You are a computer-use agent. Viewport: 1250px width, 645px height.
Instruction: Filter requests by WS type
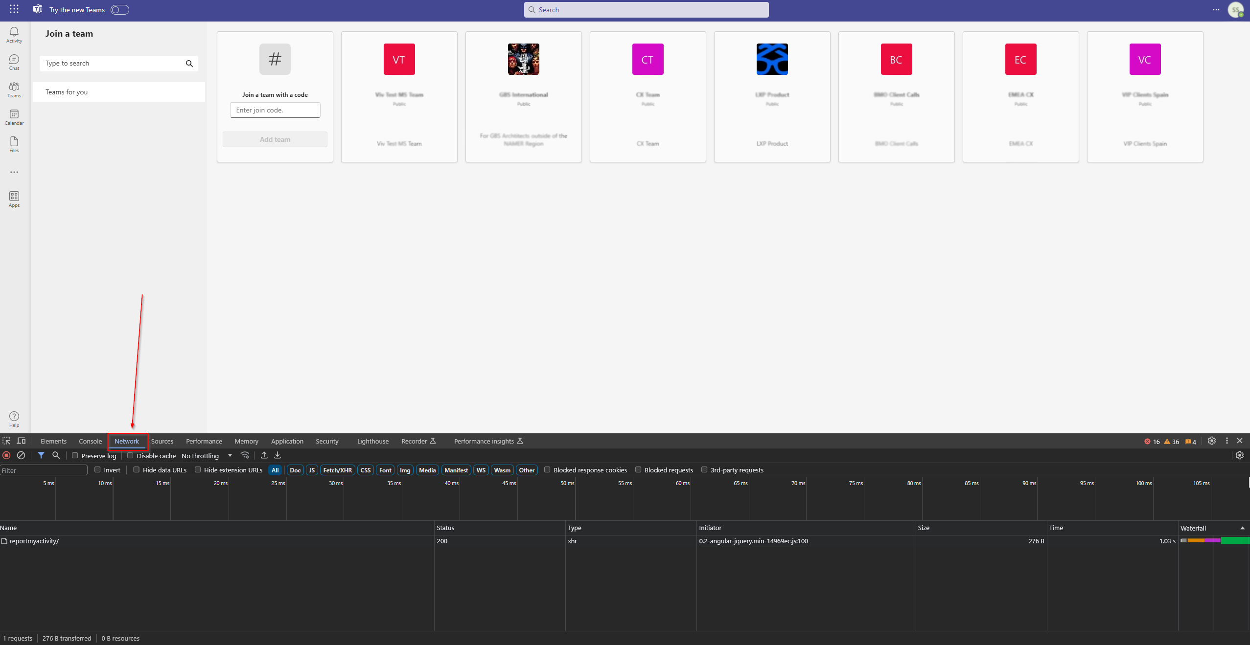click(481, 470)
